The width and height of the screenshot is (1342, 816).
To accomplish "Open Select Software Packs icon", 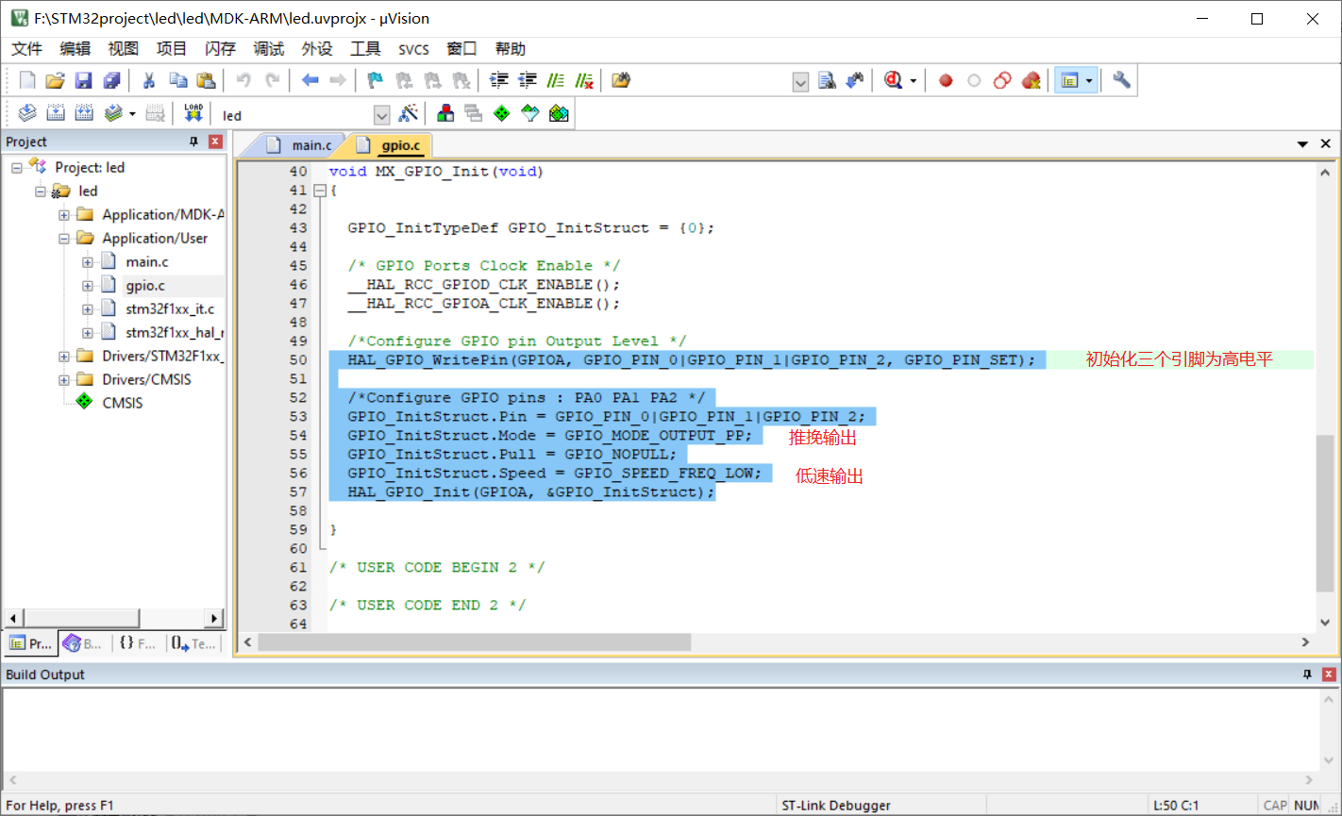I will [530, 114].
